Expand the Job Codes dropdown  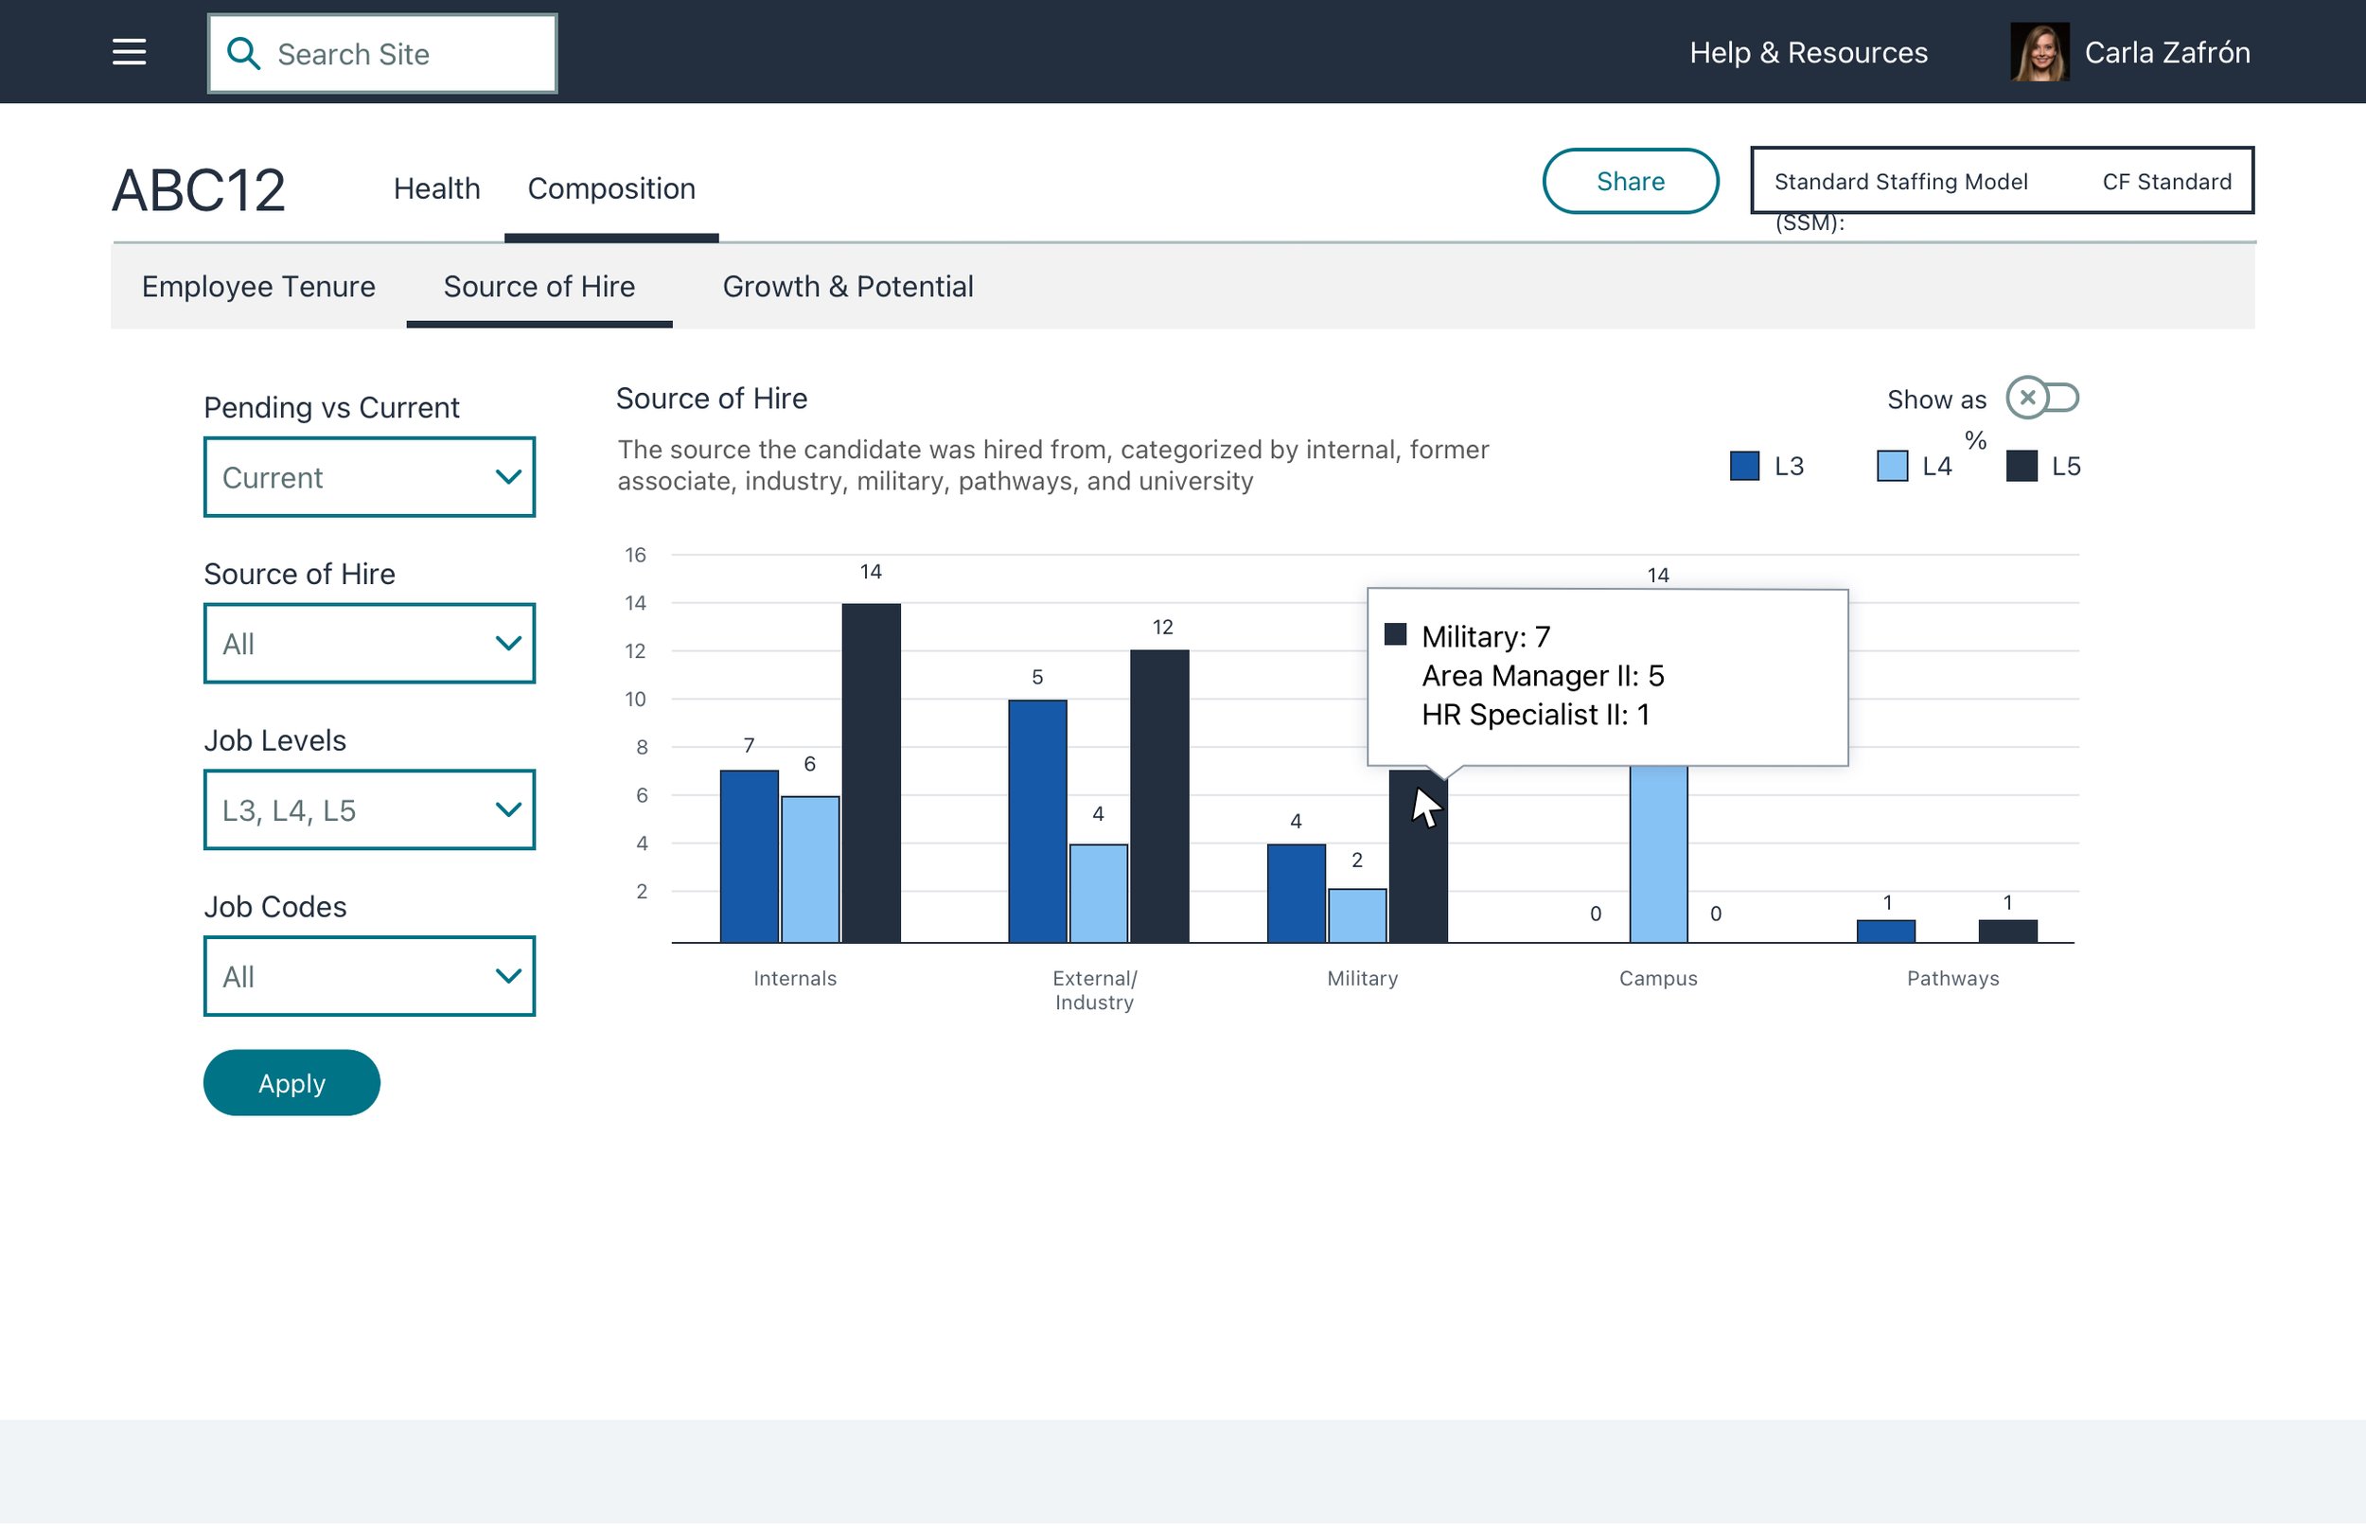click(369, 978)
